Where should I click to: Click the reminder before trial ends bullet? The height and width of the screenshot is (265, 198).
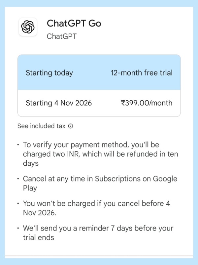98,233
